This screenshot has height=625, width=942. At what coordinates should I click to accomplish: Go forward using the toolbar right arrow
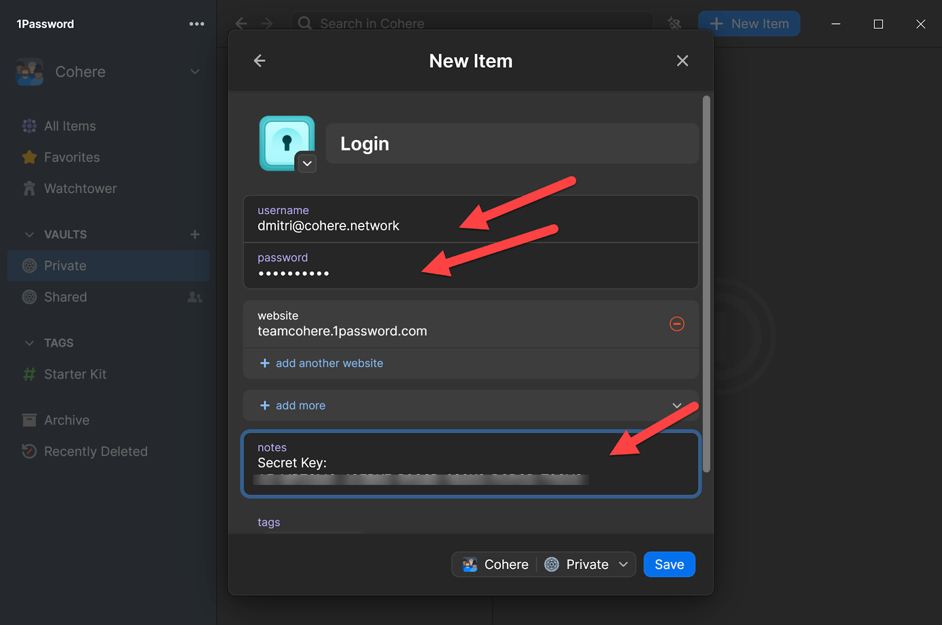(x=267, y=24)
